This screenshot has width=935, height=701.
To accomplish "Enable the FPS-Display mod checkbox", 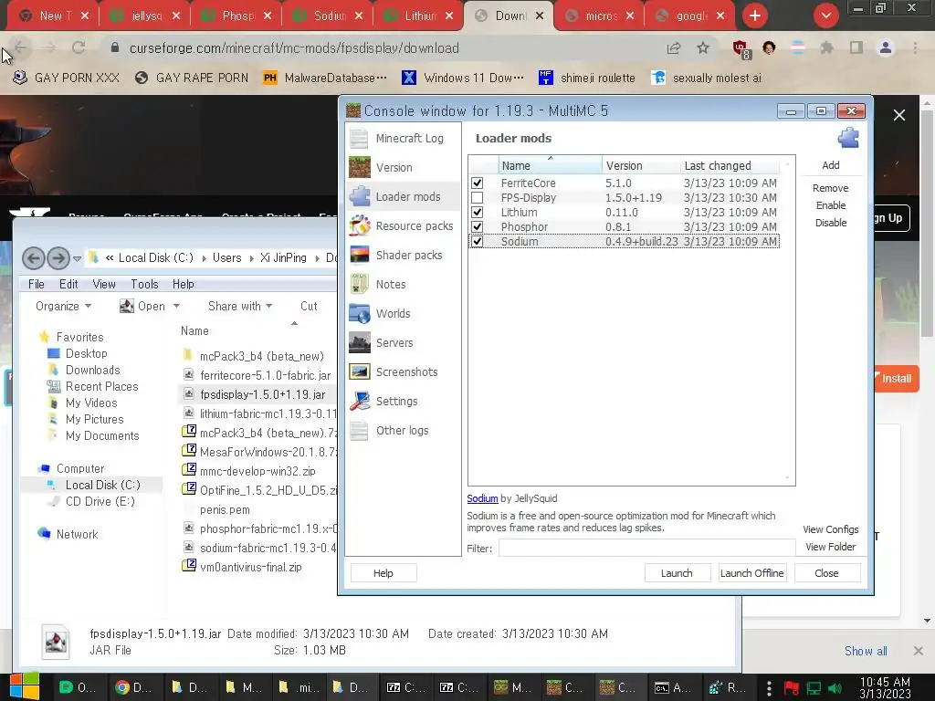I will click(x=477, y=197).
